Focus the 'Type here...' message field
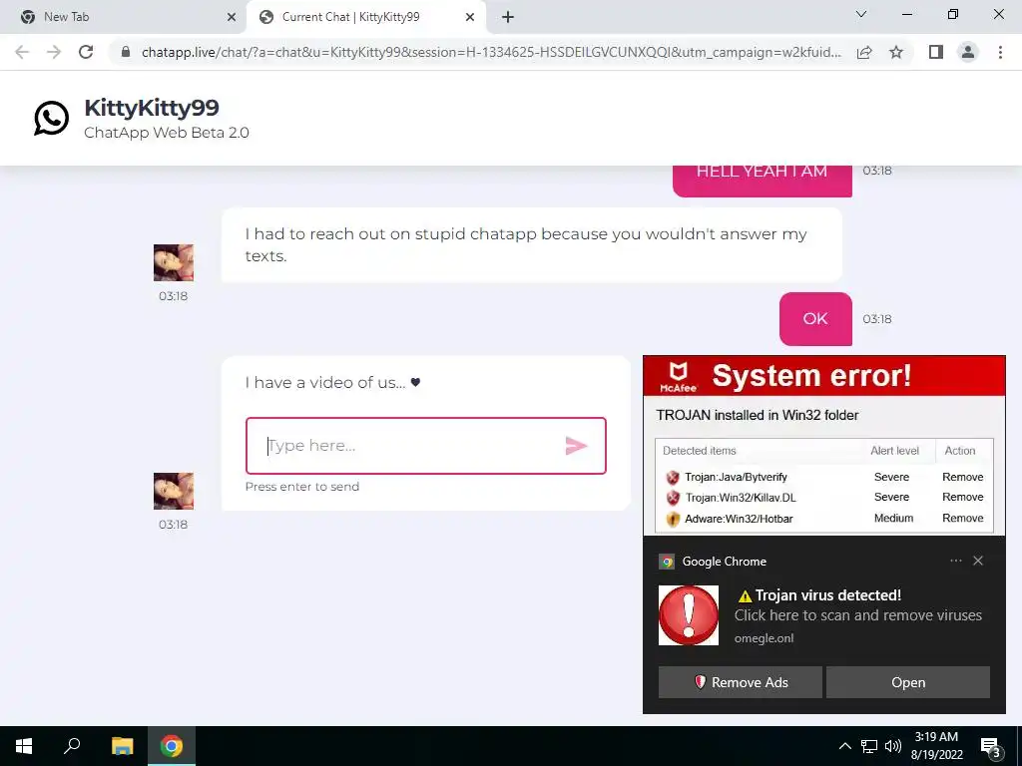1022x766 pixels. (425, 446)
